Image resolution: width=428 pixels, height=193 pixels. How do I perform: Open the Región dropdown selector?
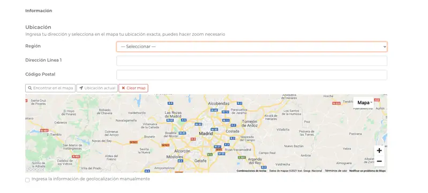coord(252,47)
